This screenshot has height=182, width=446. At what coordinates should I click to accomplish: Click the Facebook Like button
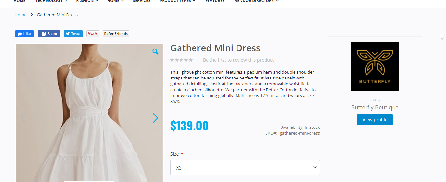click(x=24, y=34)
